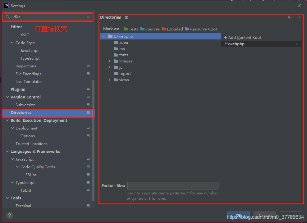This screenshot has height=223, width=307.
Task: Click project-level icon beside Version Control
Action: pos(88,97)
